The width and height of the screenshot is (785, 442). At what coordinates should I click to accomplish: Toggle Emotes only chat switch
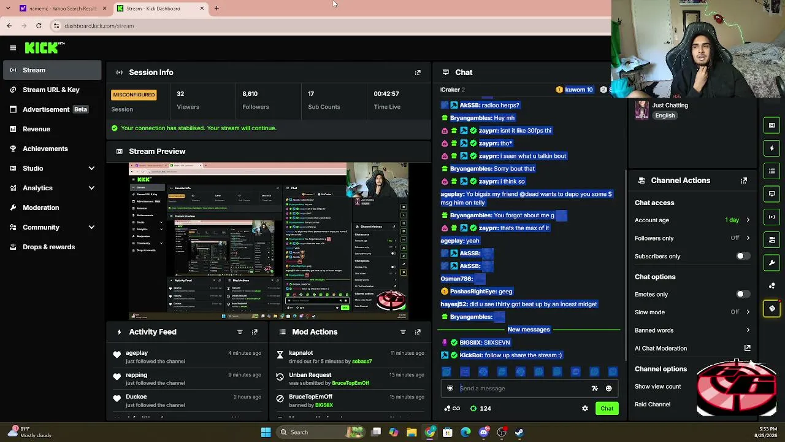click(x=743, y=294)
